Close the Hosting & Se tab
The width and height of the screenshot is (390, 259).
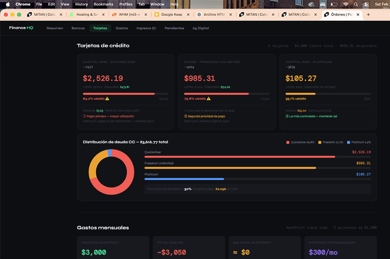103,14
